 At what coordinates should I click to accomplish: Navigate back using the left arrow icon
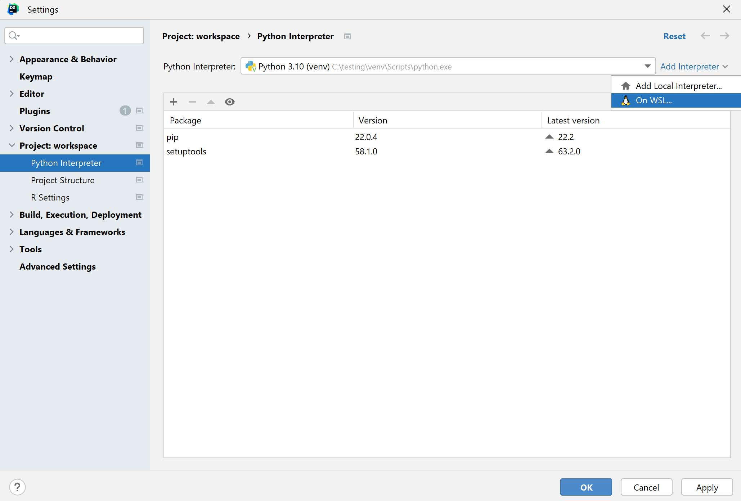705,36
